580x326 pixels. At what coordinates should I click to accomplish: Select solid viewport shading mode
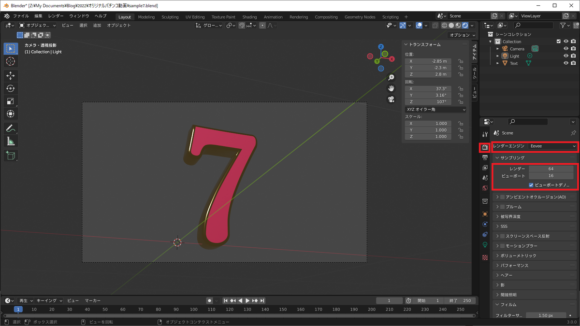451,25
